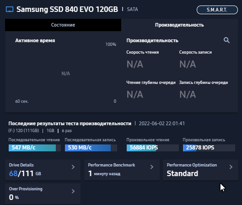The image size is (242, 205).
Task: Click the (F:) 120 (111GB) drive label
Action: point(24,131)
